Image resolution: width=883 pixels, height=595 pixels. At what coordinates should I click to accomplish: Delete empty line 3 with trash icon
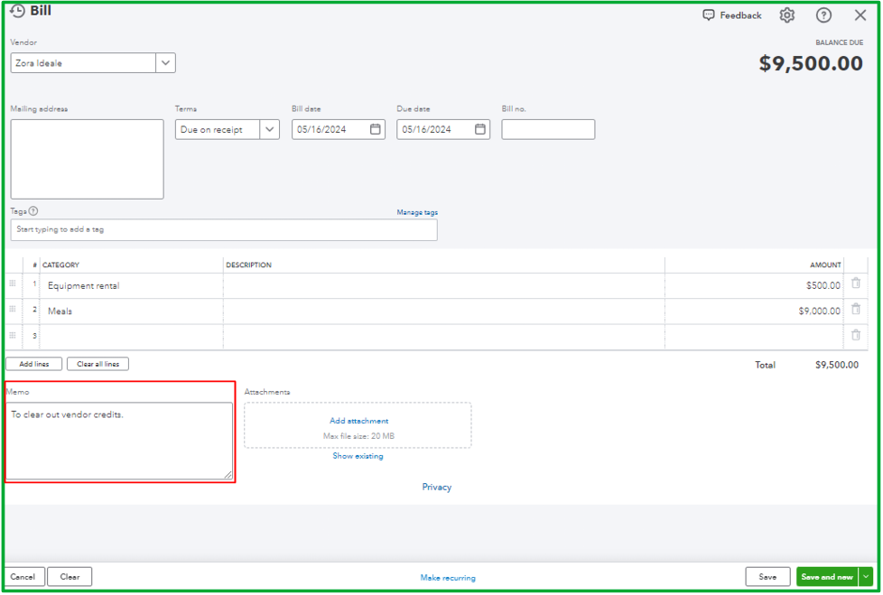click(855, 335)
